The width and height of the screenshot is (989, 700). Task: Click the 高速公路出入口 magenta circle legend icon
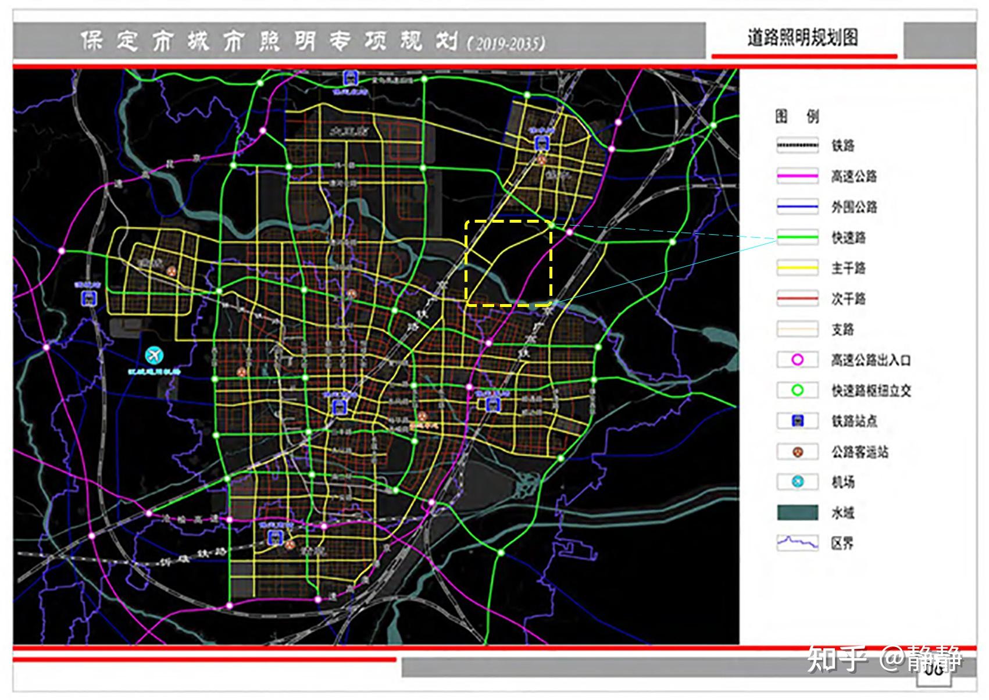798,360
